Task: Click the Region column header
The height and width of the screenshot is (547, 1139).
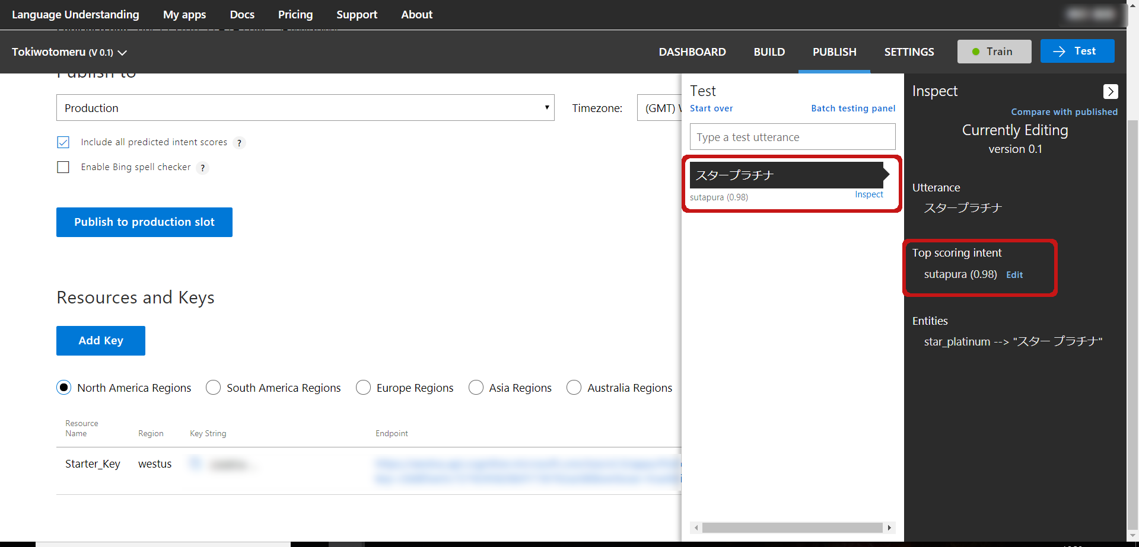Action: 151,434
